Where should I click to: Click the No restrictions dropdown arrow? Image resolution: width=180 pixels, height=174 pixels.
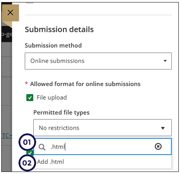pos(163,128)
